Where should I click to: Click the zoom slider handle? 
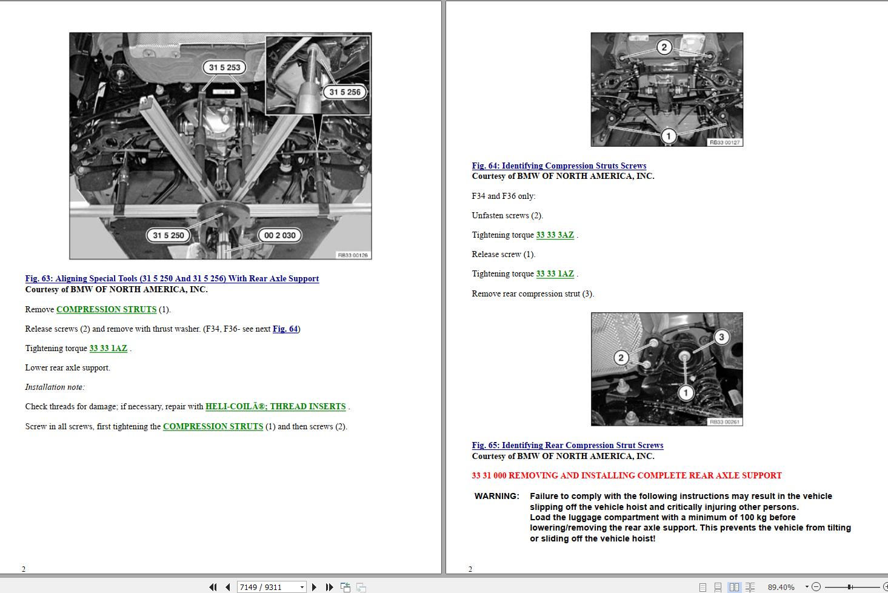click(x=850, y=587)
